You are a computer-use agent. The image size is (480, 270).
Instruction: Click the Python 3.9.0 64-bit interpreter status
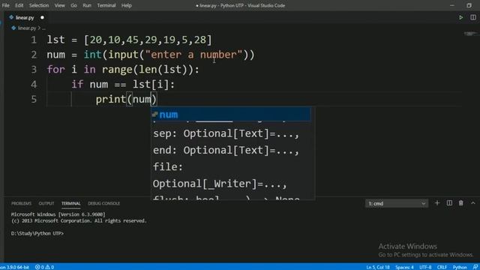[15, 267]
